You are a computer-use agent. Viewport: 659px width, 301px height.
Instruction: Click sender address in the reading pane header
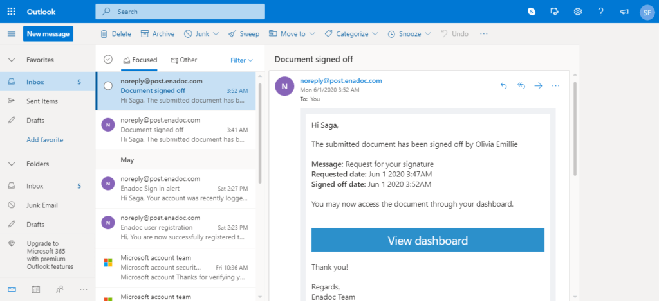tap(341, 81)
